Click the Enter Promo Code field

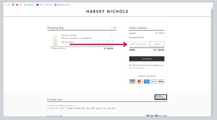pos(139,44)
